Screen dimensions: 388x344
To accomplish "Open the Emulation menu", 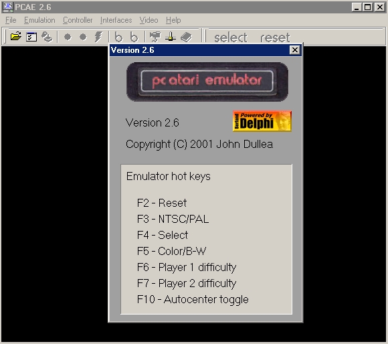I will [39, 20].
